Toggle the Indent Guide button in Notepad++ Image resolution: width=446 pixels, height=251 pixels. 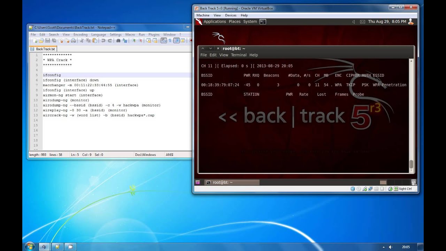176,40
